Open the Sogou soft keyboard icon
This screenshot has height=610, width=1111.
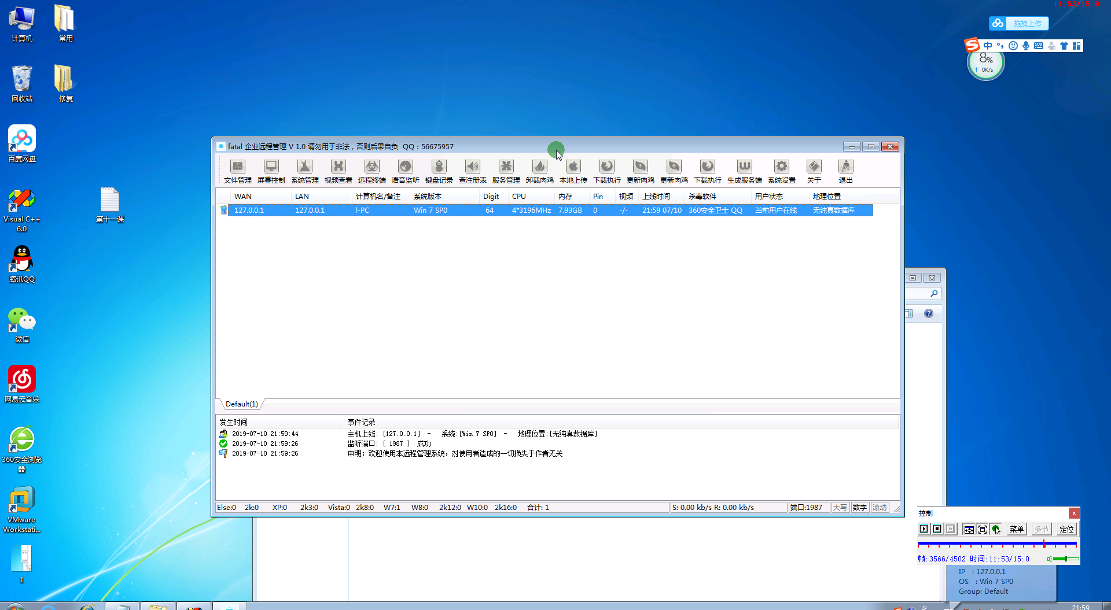[x=1039, y=46]
